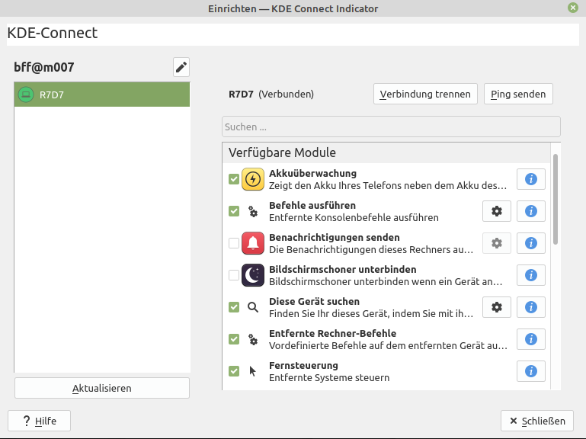The image size is (586, 439).
Task: Close the window via green title bar button
Action: point(572,8)
